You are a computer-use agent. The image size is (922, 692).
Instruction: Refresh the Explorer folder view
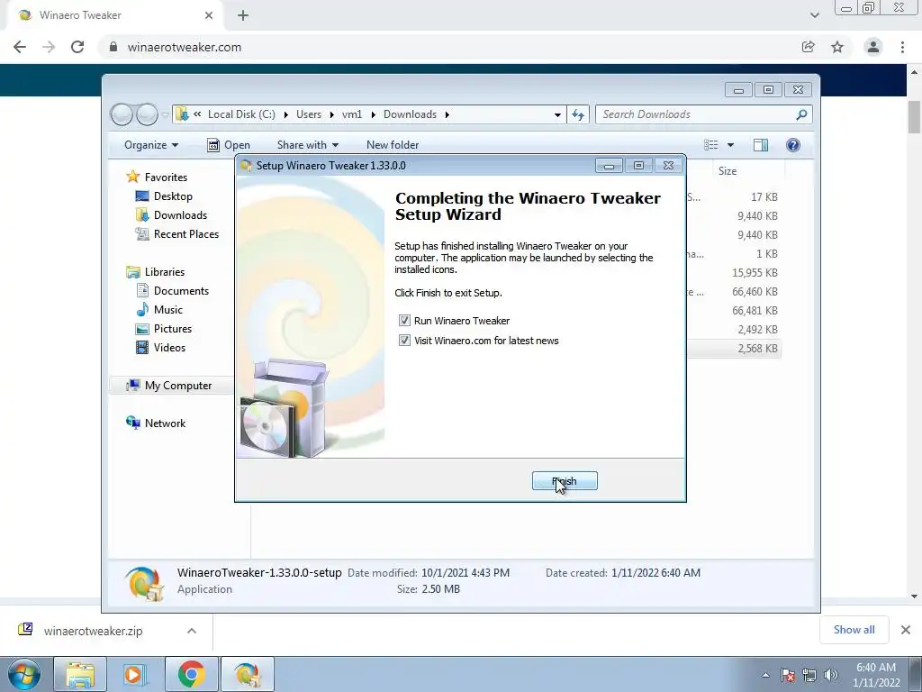[x=578, y=114]
